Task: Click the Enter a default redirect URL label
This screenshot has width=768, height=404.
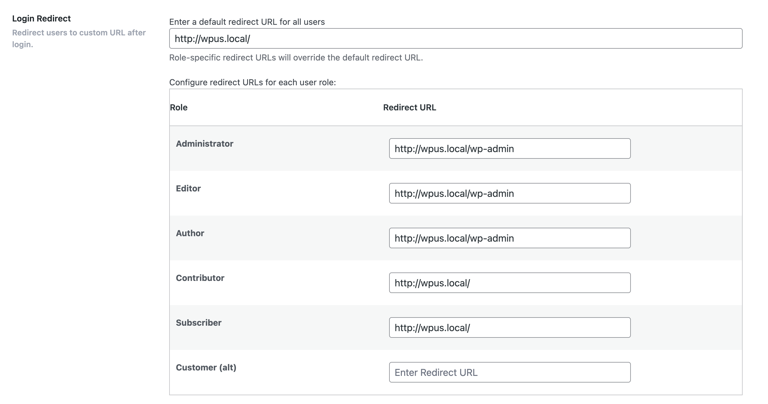Action: (x=247, y=21)
